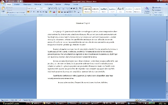Click the Modifier les styles icon
This screenshot has height=105, width=168.
point(147,10)
